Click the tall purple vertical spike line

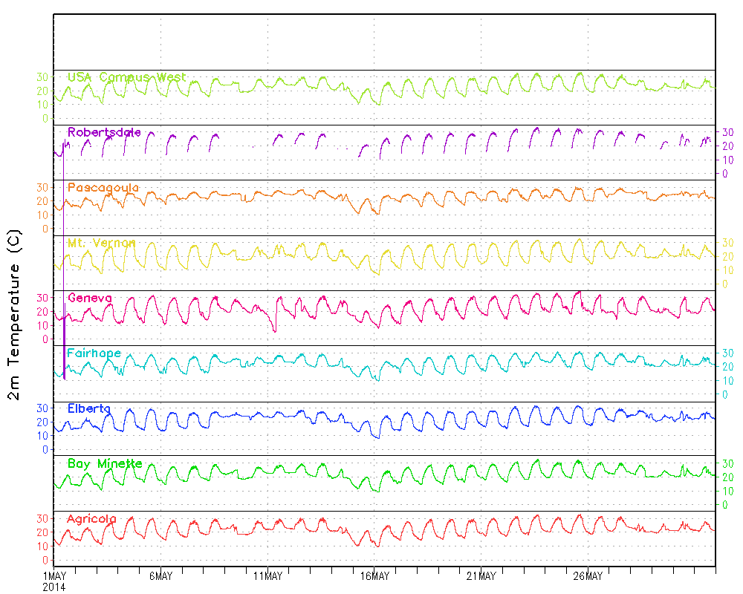(x=64, y=349)
